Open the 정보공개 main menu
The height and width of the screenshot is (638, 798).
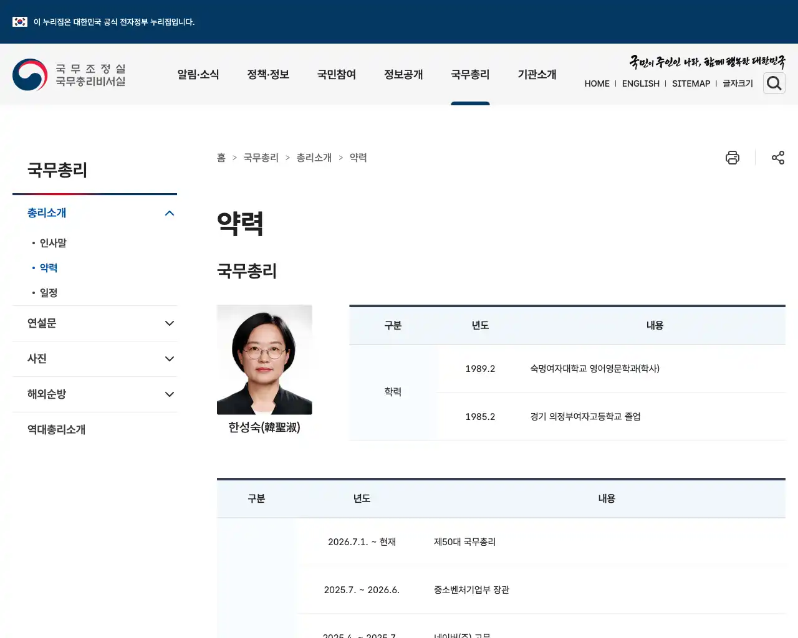tap(403, 75)
